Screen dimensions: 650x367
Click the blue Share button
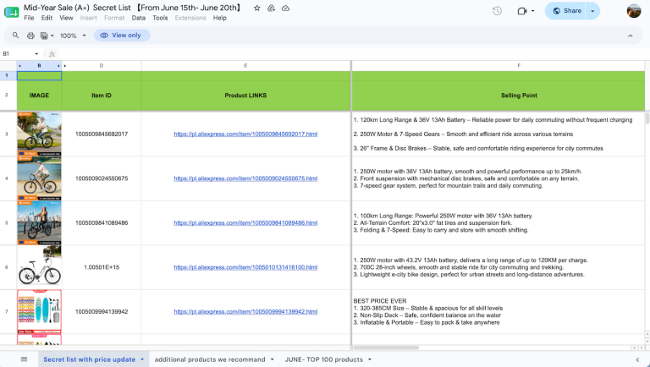point(566,11)
